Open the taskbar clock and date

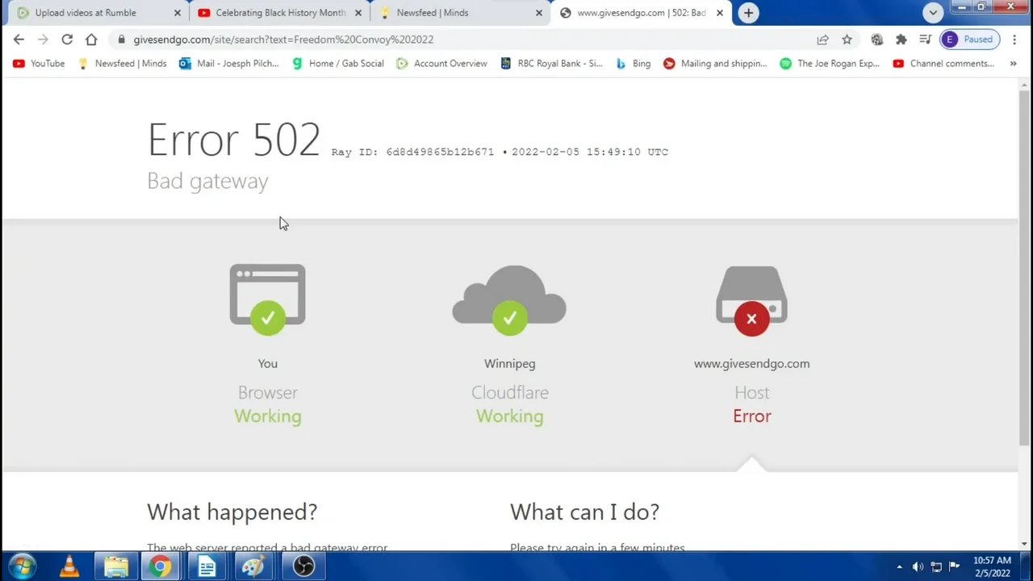pyautogui.click(x=992, y=566)
